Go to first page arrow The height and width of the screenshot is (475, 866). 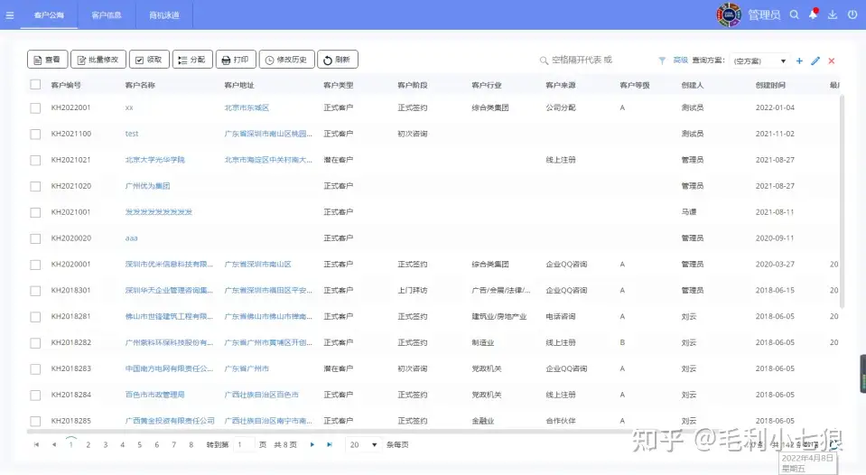[x=36, y=444]
